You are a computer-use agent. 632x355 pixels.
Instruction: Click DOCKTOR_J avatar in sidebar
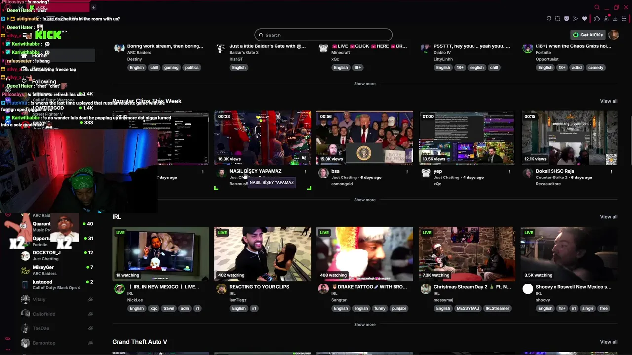click(25, 255)
